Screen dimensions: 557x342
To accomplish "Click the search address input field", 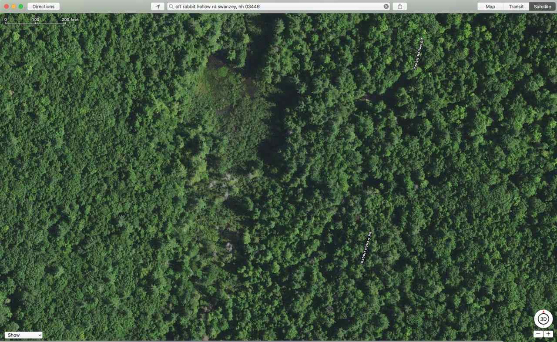I will click(x=278, y=7).
